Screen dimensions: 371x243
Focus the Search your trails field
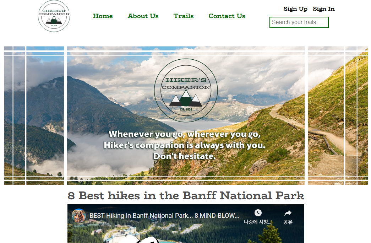299,22
